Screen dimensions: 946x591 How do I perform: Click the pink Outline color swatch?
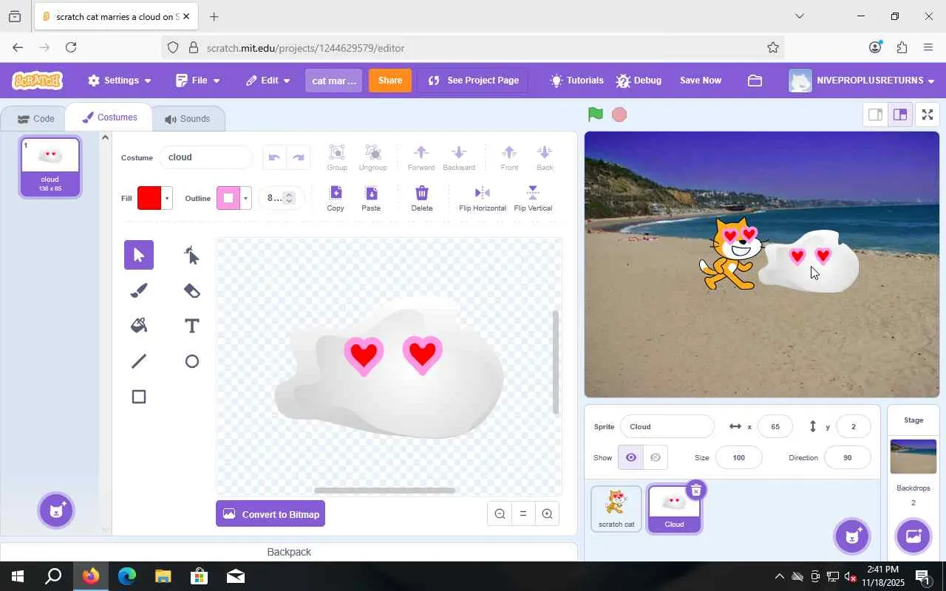point(228,198)
